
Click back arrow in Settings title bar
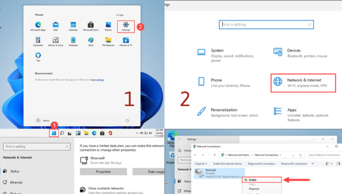tap(179, 139)
